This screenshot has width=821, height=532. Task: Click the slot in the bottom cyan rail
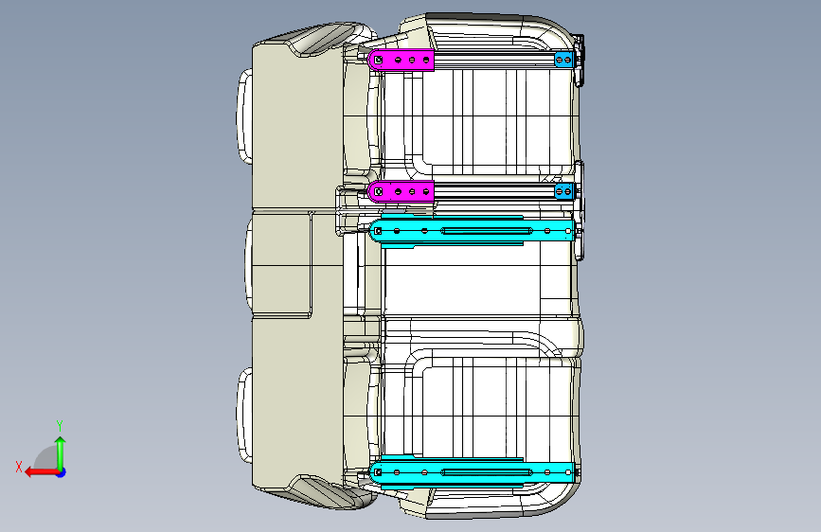point(487,472)
